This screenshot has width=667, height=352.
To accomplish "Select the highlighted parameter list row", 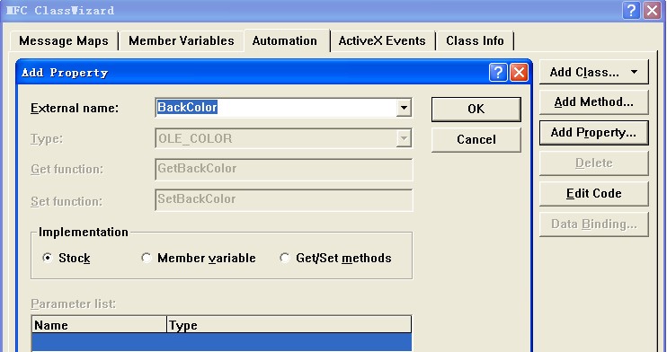I will [x=222, y=342].
